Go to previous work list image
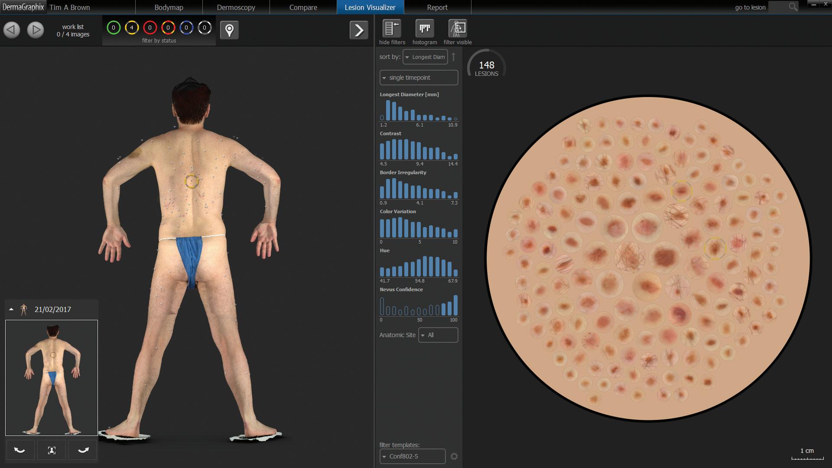 (12, 30)
